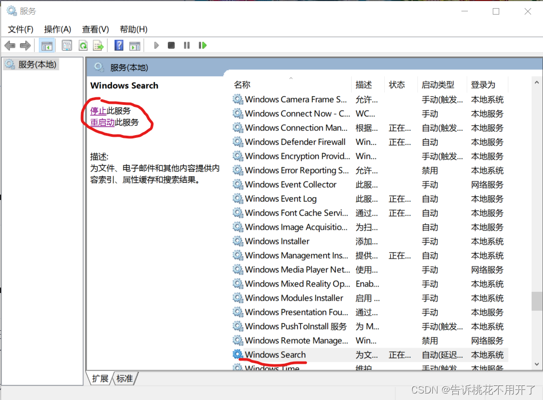Click the vertical scrollbar thumb
This screenshot has width=543, height=400.
pos(537,301)
